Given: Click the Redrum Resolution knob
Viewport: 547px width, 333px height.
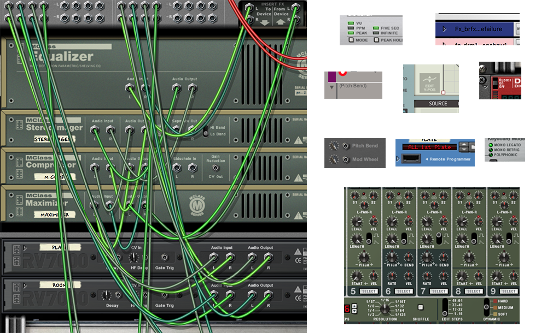Looking at the screenshot, I should tap(385, 308).
